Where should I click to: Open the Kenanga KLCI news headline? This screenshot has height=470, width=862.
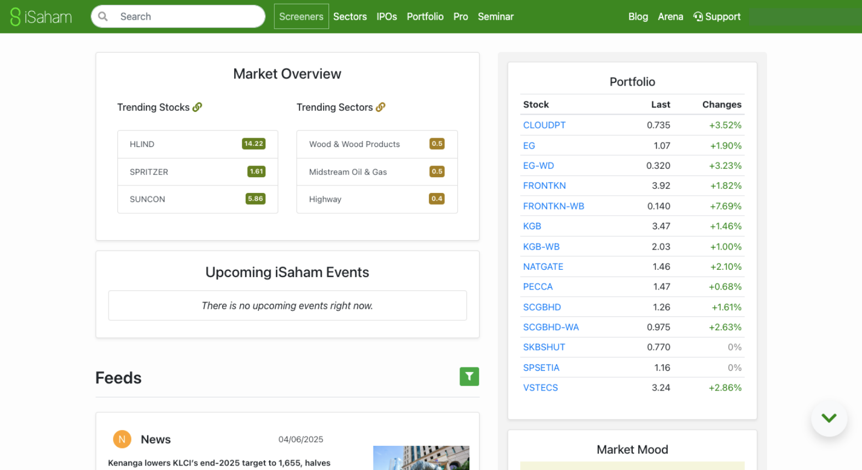tap(219, 463)
